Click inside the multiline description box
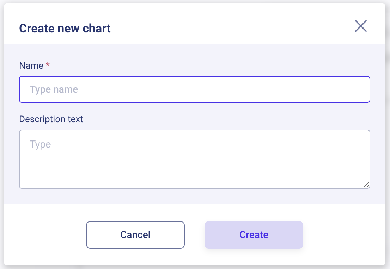Image resolution: width=390 pixels, height=269 pixels. 194,159
